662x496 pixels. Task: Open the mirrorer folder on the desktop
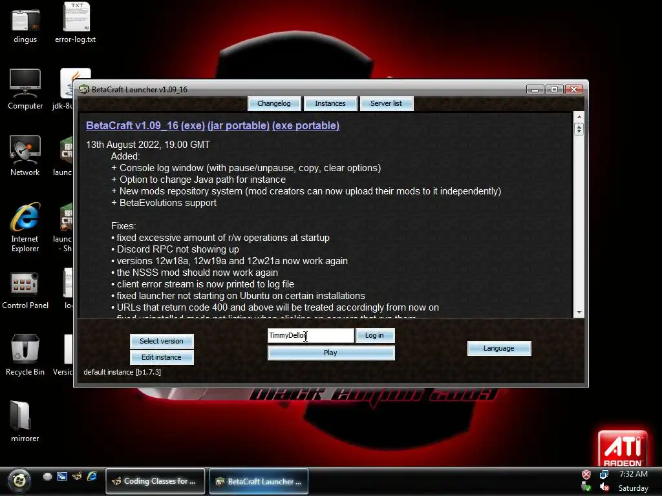point(25,421)
